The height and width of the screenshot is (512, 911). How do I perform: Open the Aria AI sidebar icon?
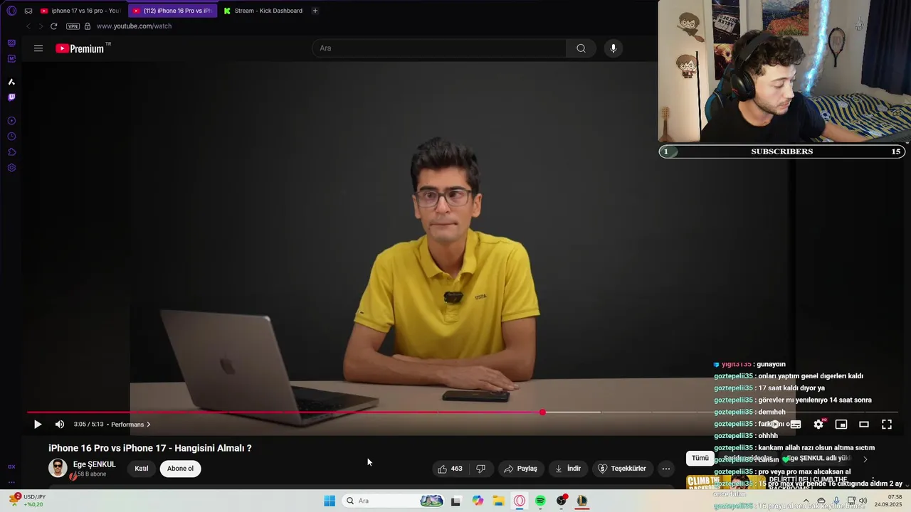[x=11, y=82]
